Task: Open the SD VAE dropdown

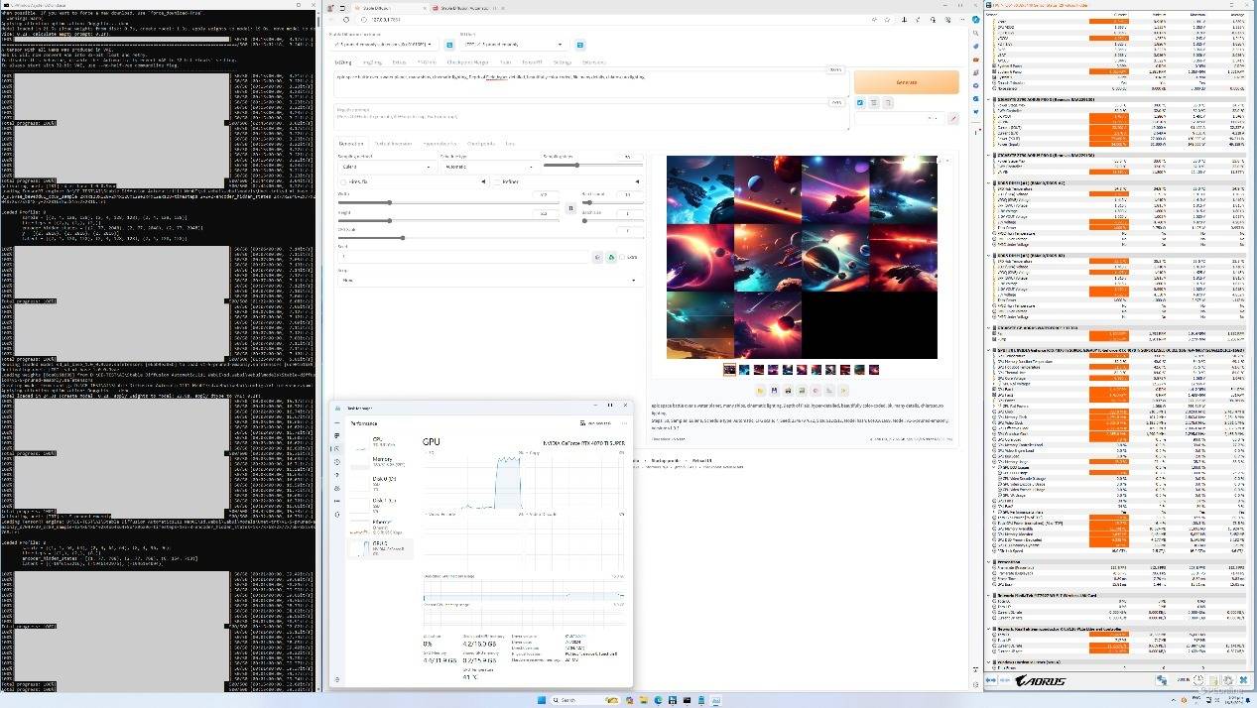Action: pos(516,45)
